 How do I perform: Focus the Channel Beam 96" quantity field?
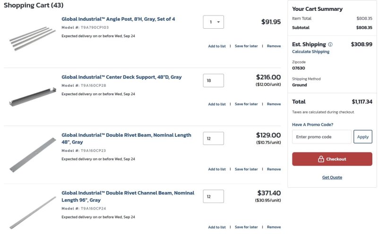(x=214, y=197)
